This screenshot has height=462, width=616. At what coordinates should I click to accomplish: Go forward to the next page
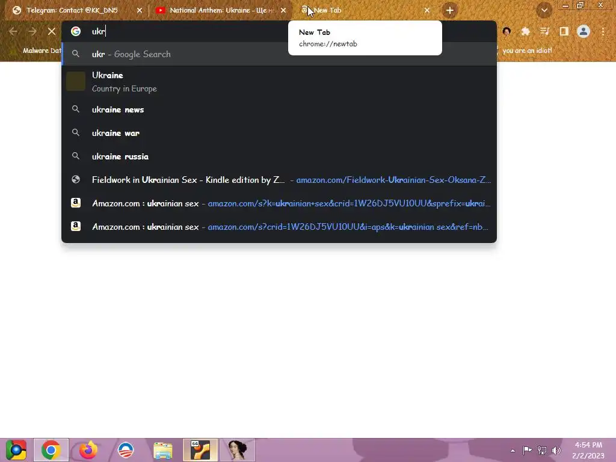click(x=32, y=31)
